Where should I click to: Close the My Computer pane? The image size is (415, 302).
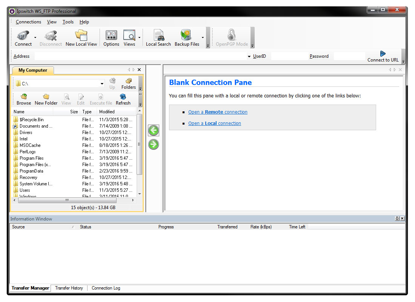click(139, 70)
